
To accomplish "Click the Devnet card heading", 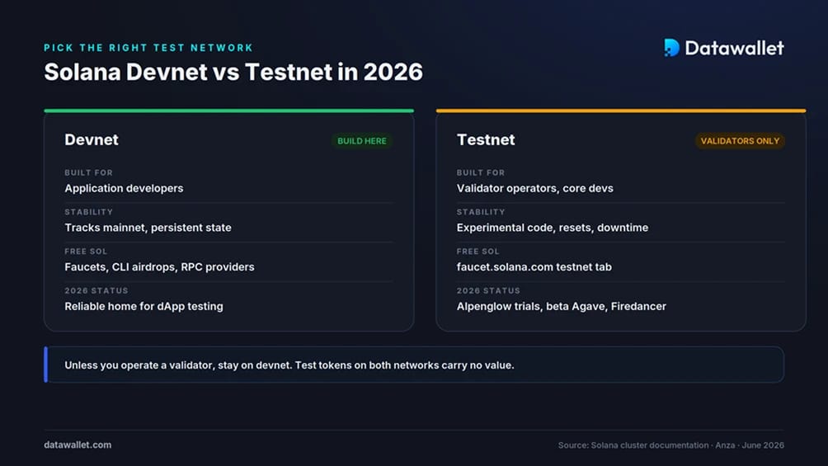I will (92, 139).
